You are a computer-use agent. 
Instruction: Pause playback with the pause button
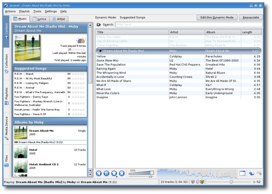coord(106,174)
